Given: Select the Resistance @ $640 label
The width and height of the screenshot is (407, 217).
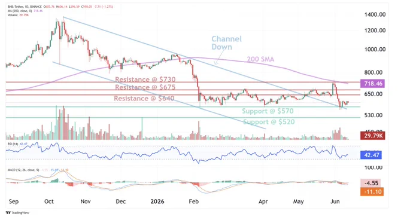Looking at the screenshot, I should coord(144,99).
